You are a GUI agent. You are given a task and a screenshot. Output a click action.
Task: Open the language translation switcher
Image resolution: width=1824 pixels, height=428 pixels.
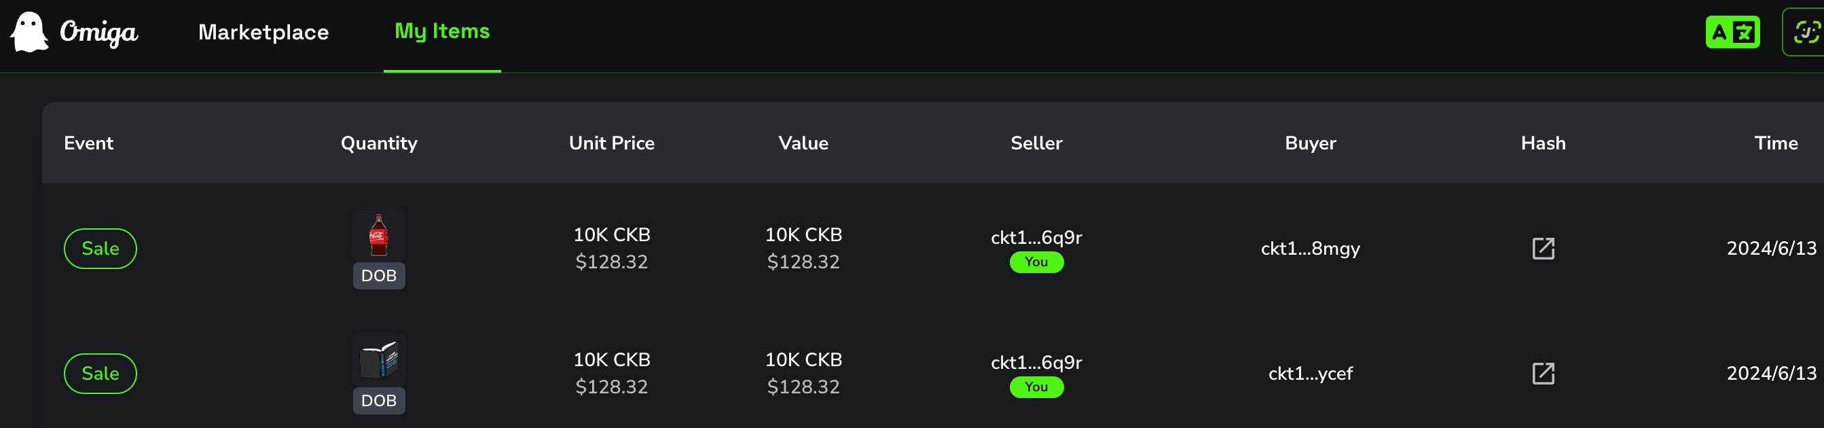coord(1732,32)
